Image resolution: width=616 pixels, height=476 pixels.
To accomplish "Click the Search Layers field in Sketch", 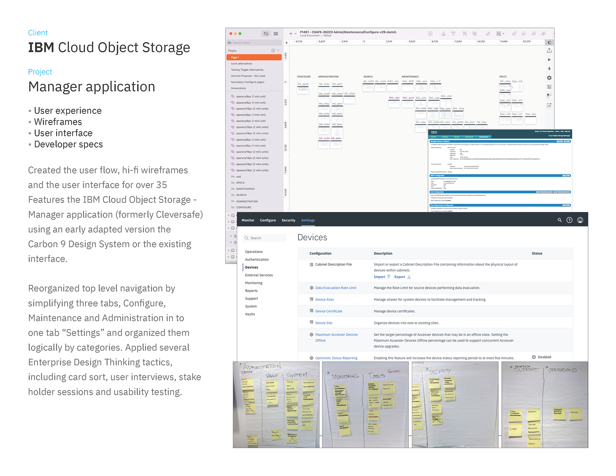I will (254, 43).
